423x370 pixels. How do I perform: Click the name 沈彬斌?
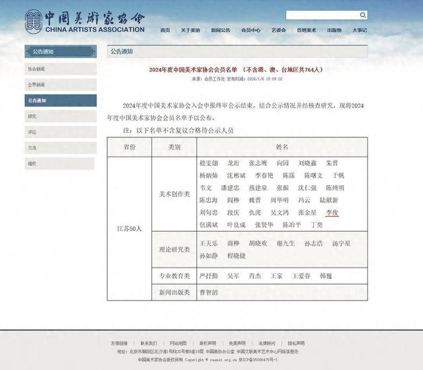click(x=237, y=176)
